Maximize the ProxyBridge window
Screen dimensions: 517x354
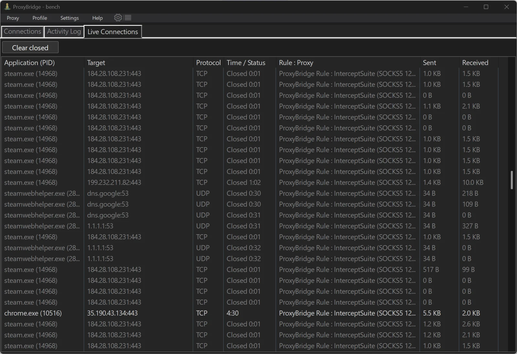click(x=486, y=7)
